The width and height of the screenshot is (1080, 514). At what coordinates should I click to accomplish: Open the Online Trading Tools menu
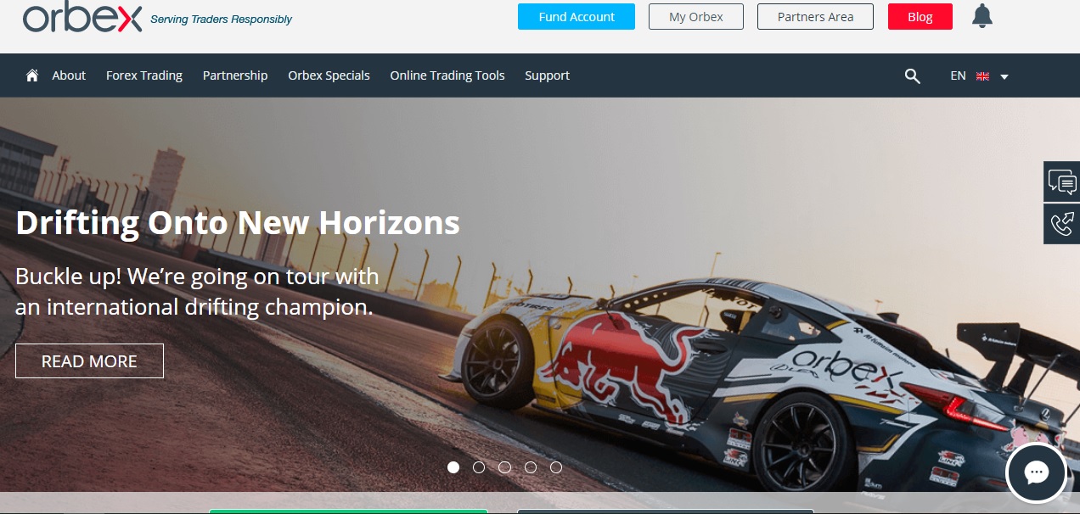[447, 75]
